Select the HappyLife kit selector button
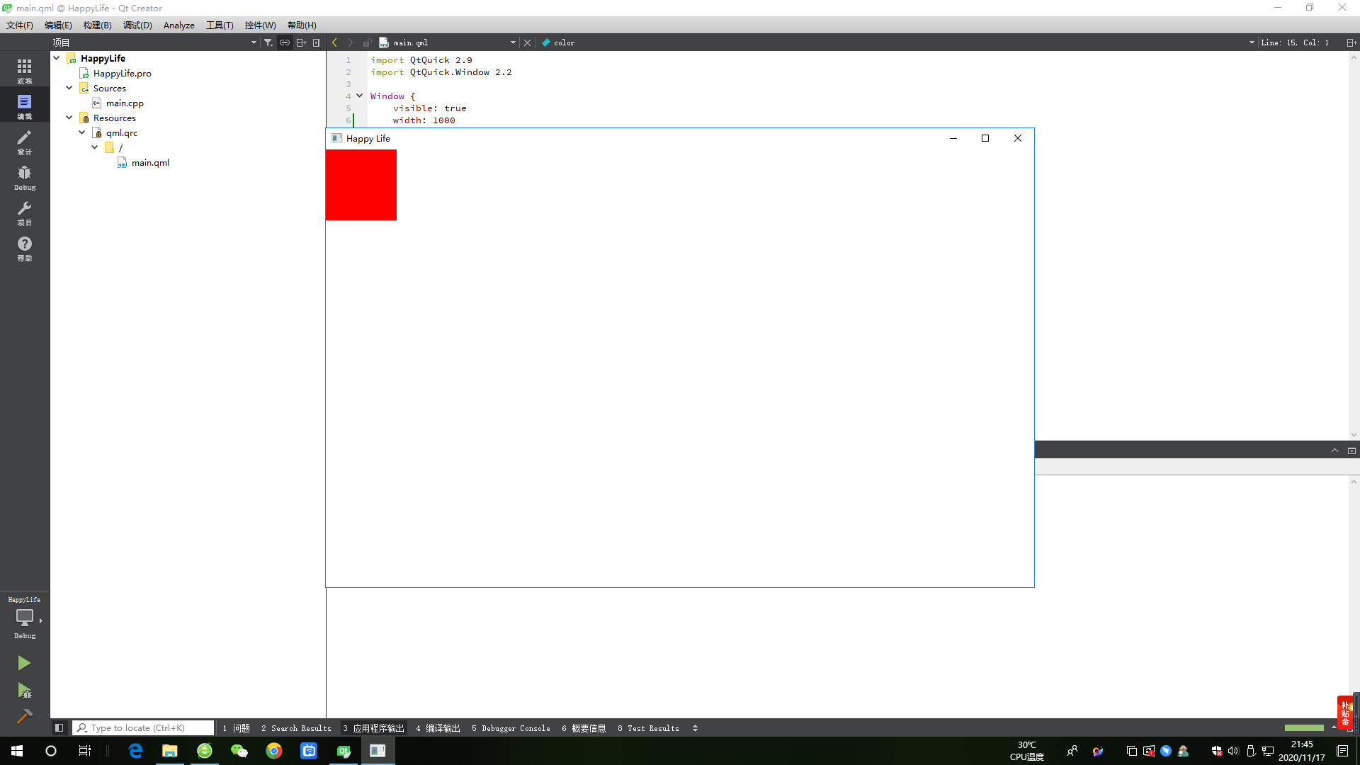The image size is (1360, 765). (24, 617)
